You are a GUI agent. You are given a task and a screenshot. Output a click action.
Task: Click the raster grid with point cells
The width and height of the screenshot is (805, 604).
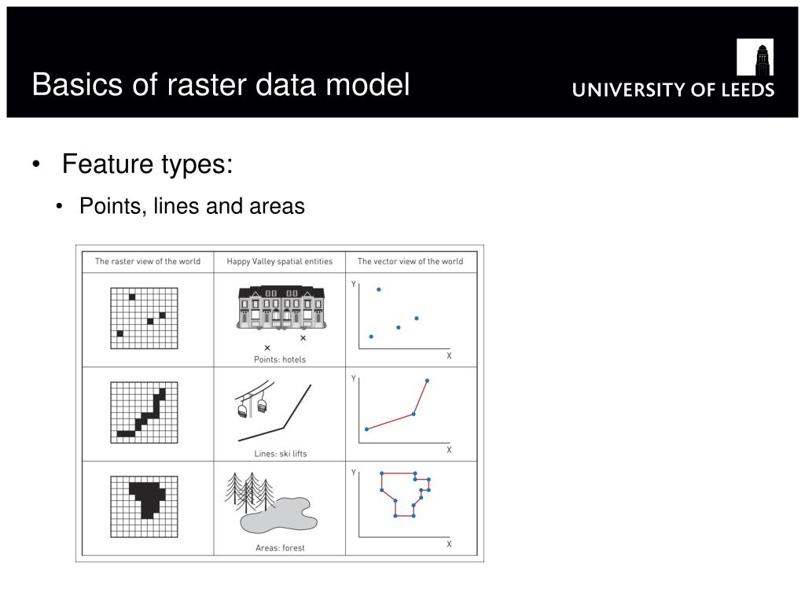coord(145,319)
